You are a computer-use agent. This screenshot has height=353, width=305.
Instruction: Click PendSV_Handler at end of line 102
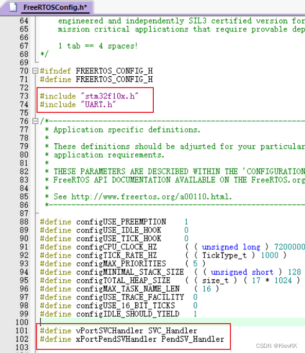[x=193, y=339]
